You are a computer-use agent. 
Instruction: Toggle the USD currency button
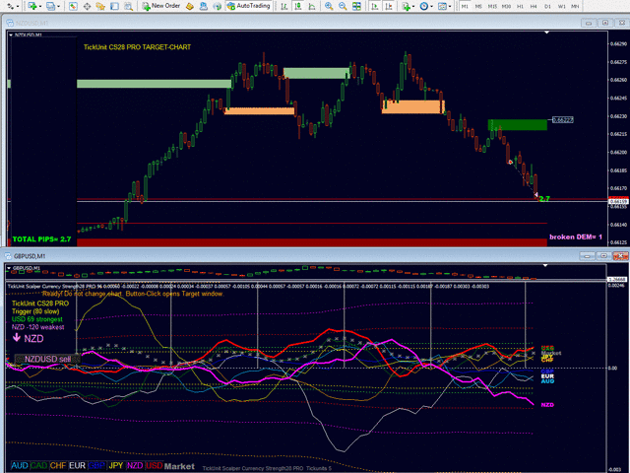pyautogui.click(x=155, y=466)
